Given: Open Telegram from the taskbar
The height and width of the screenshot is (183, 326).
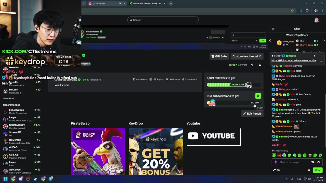Looking at the screenshot, I should coord(51,179).
